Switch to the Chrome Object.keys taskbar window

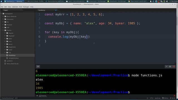(138, 1)
